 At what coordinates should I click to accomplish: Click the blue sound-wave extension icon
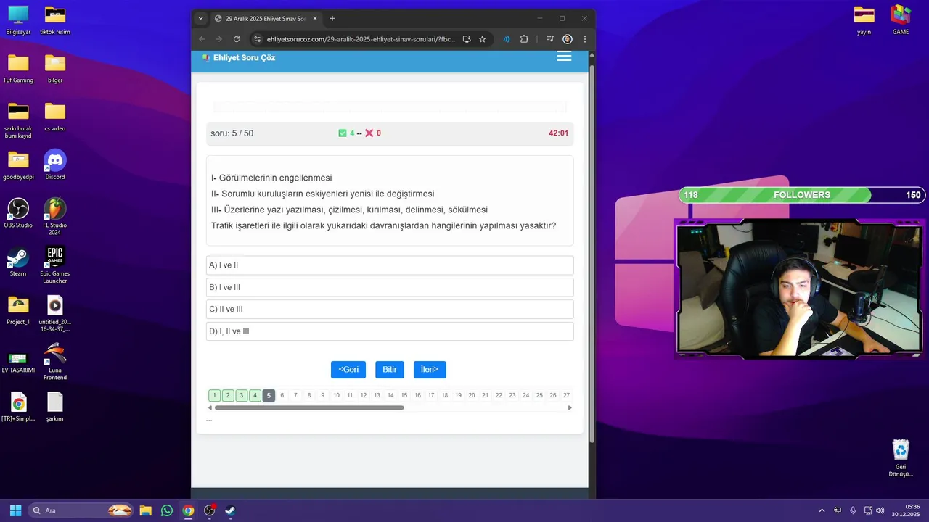(x=507, y=39)
